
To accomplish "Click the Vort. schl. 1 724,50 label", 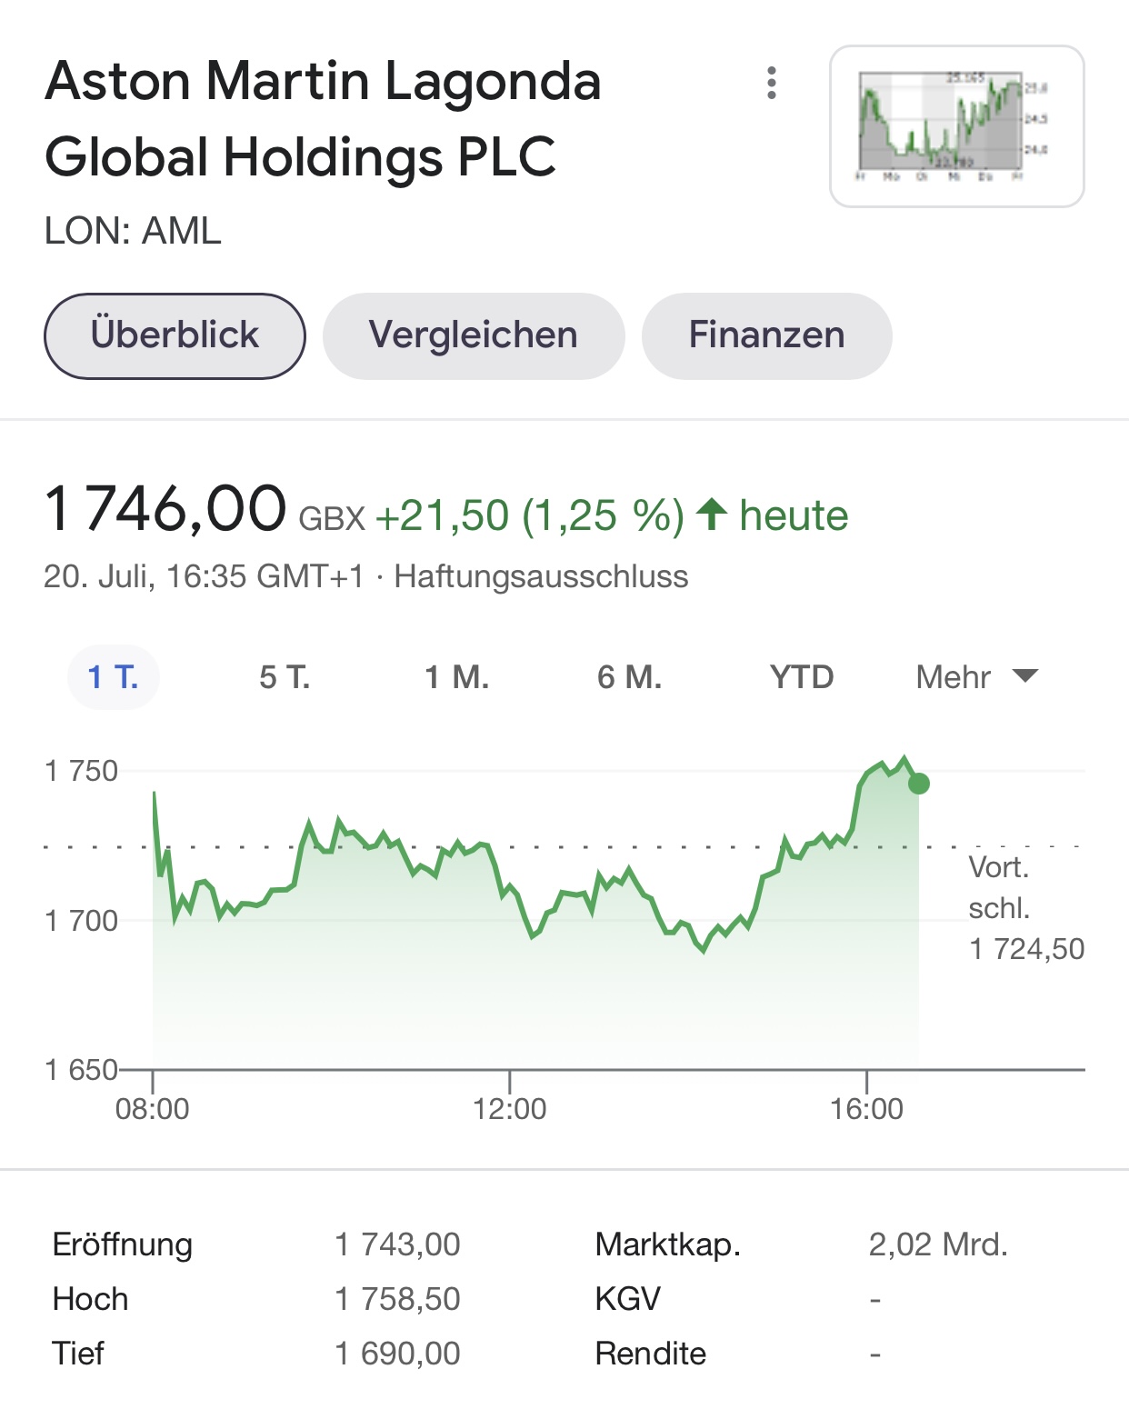I will coord(1025,908).
